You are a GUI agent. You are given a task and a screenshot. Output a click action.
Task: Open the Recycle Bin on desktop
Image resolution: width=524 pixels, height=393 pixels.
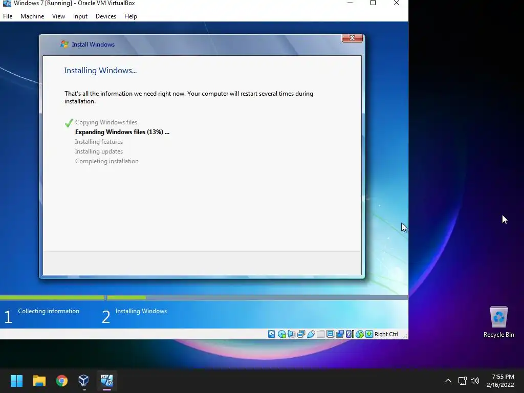[498, 322]
